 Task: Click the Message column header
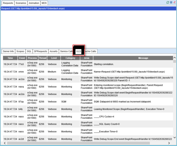[x=133, y=58]
